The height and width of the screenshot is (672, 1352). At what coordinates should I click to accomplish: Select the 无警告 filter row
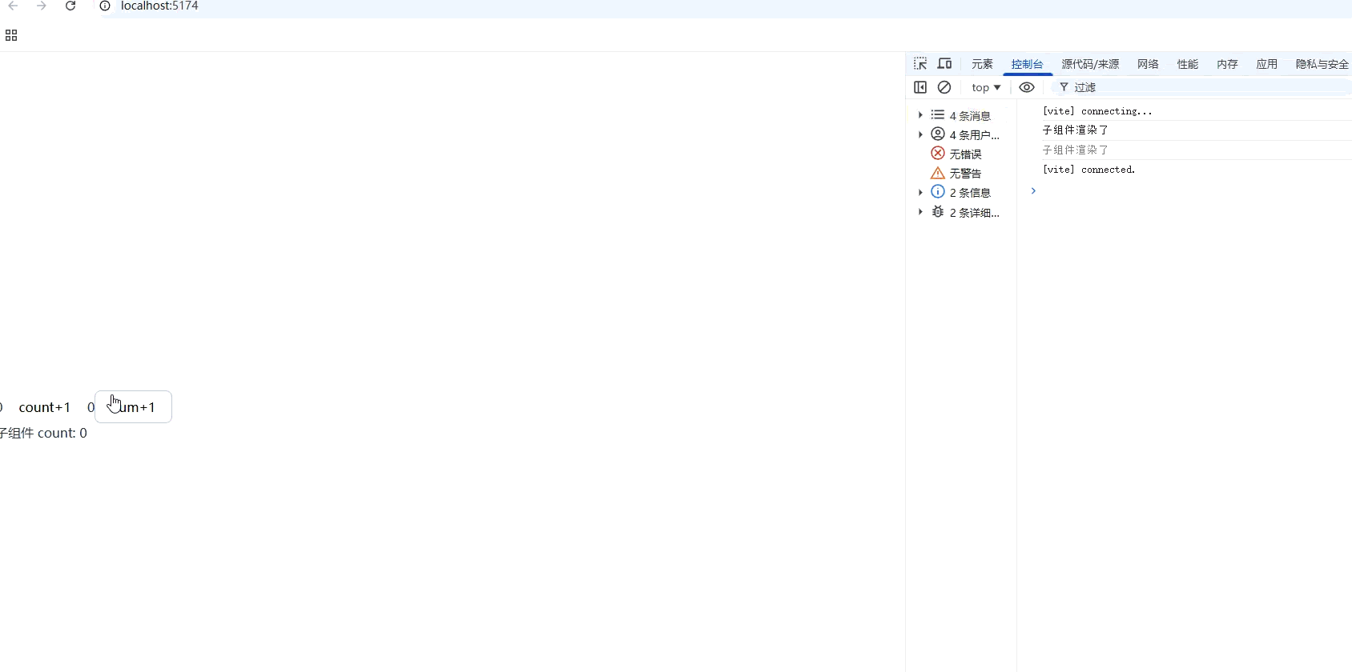click(x=961, y=173)
